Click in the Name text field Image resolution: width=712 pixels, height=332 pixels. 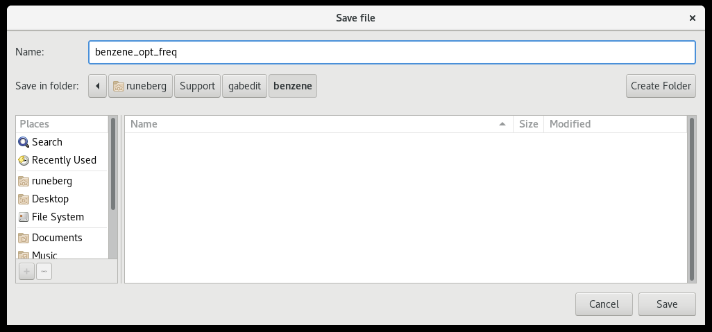[391, 52]
